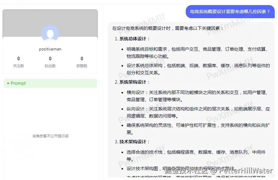278x180 pixels.
Task: Click the 该角色暂不公开提示词 notice
Action: [x=50, y=136]
